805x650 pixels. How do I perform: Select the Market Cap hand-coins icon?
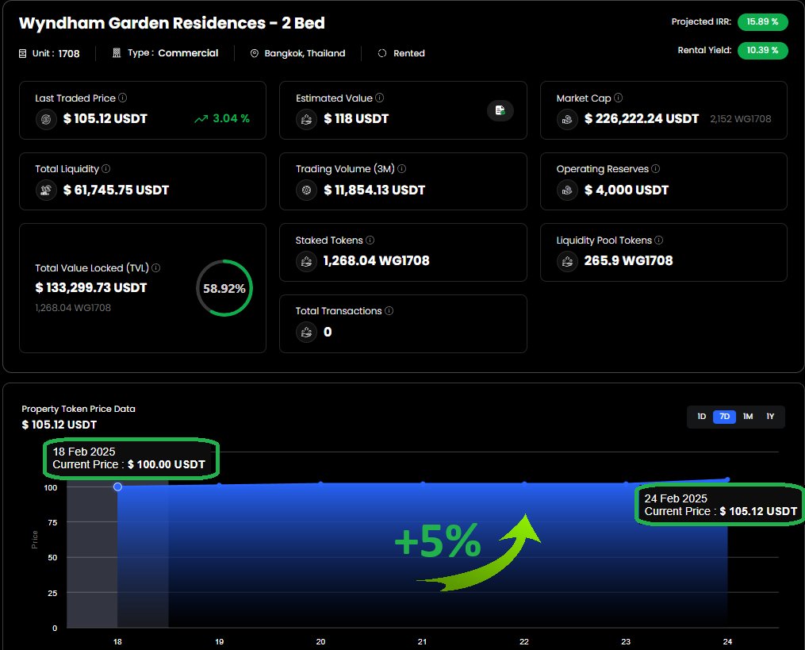566,120
